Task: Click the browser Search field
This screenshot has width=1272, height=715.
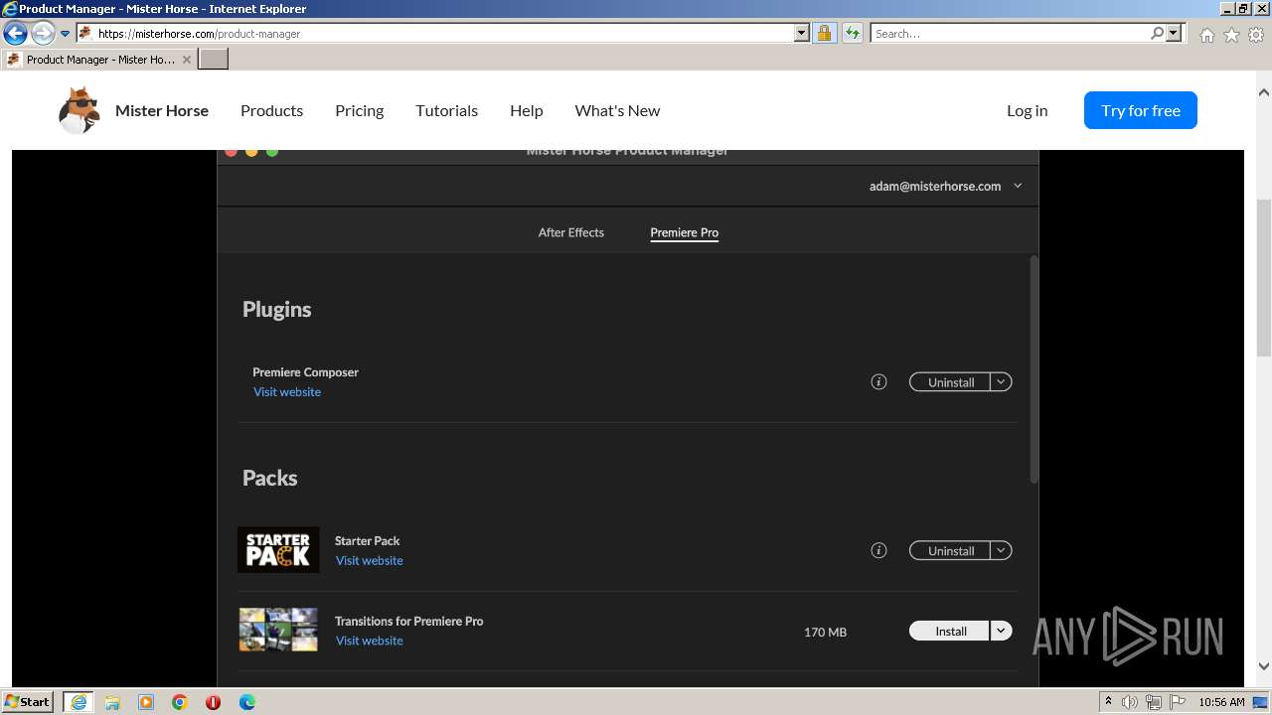Action: click(x=1011, y=33)
